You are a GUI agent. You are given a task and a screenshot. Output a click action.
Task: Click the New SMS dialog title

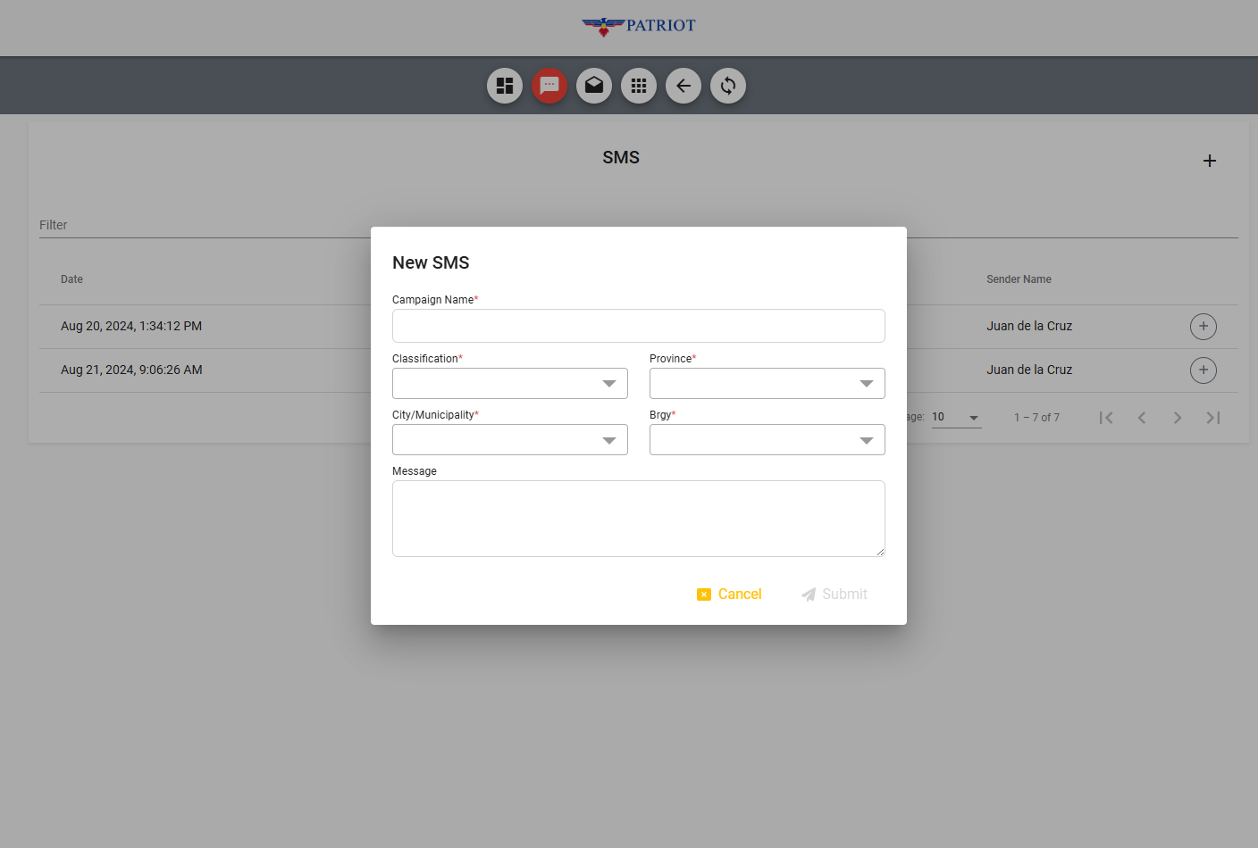point(431,263)
